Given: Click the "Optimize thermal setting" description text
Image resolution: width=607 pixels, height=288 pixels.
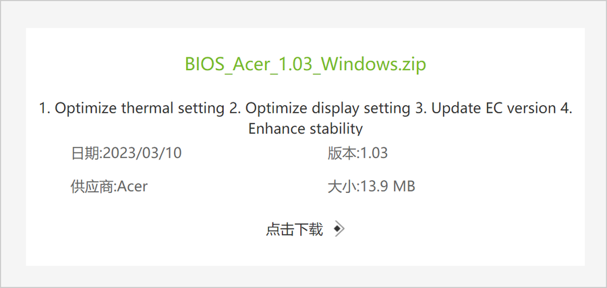Looking at the screenshot, I should 140,109.
